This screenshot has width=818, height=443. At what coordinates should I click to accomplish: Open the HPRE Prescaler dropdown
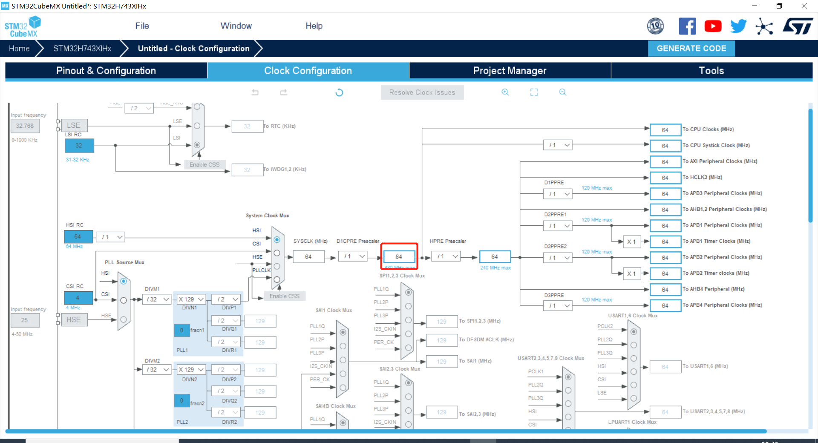click(446, 256)
